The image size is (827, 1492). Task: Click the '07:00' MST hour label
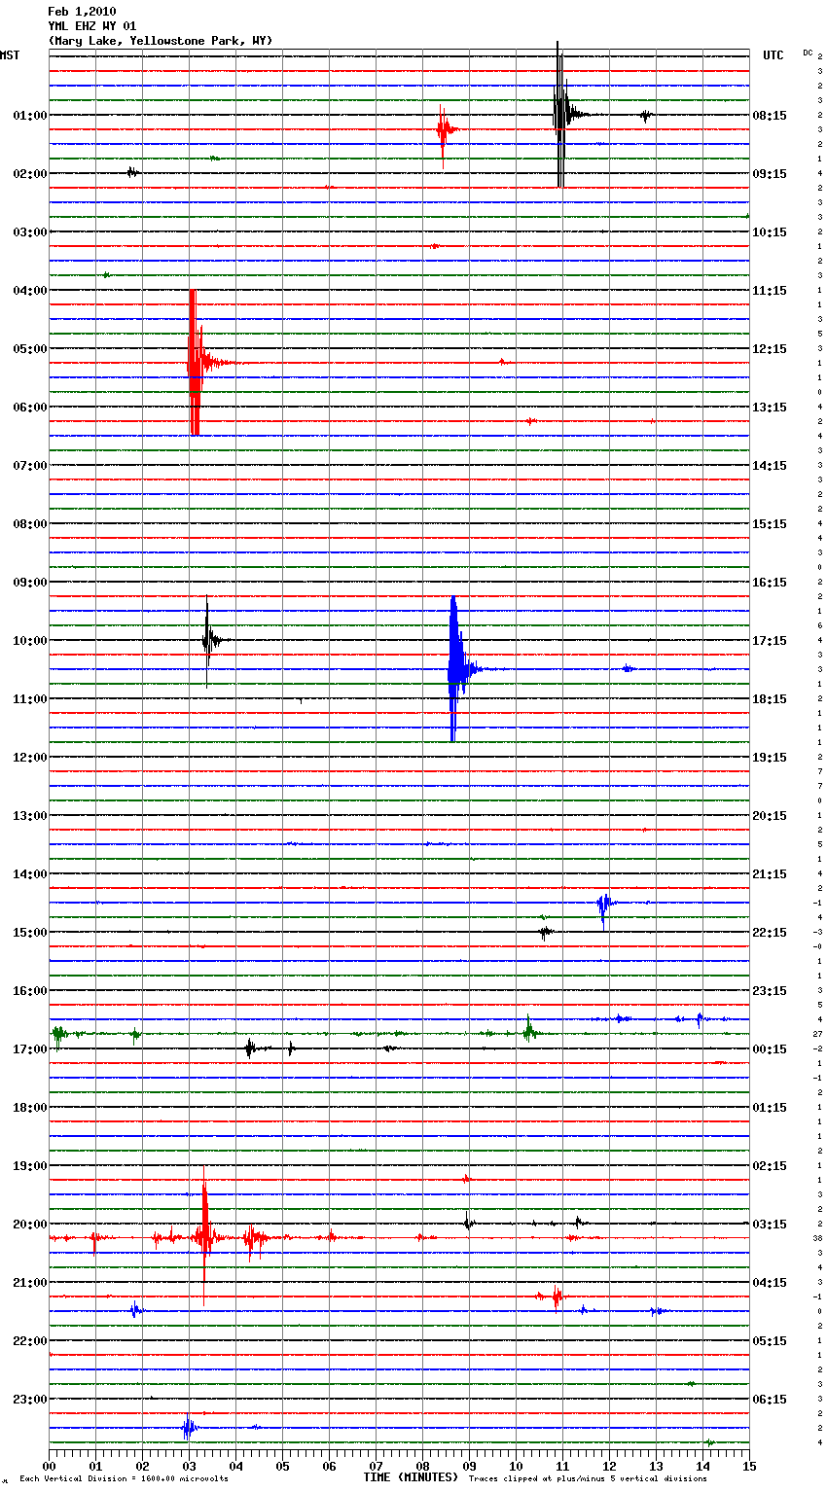[x=29, y=465]
